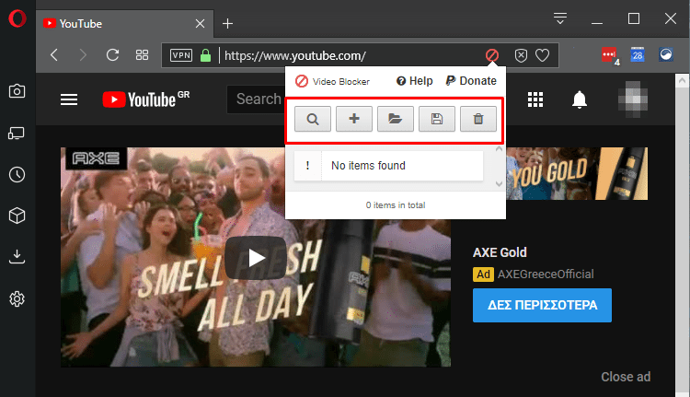Click the AXE Gold ad title
Screen dimensions: 690x397
click(500, 252)
